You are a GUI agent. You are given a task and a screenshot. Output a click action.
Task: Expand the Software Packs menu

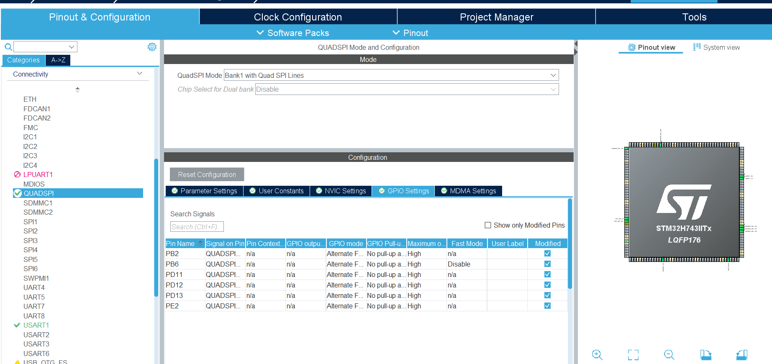[293, 33]
